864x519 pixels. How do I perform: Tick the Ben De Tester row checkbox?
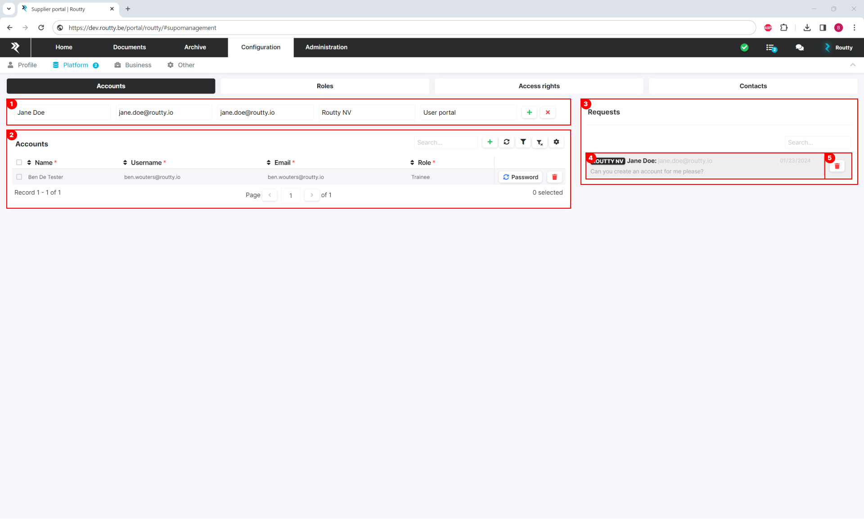click(x=19, y=177)
